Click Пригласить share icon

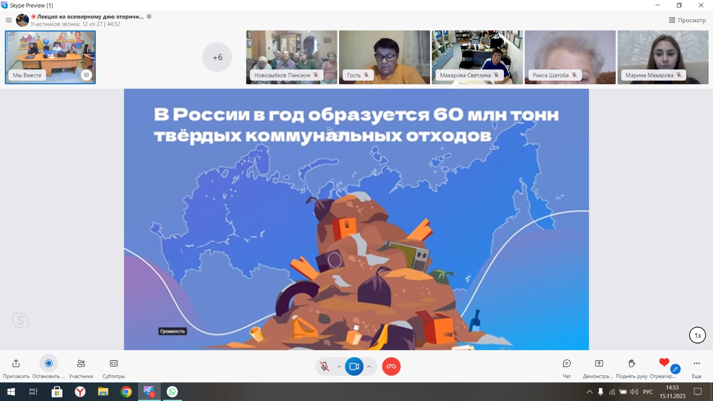pyautogui.click(x=16, y=364)
